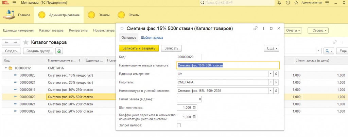Expand the Единица измерения dropdown

tap(271, 74)
